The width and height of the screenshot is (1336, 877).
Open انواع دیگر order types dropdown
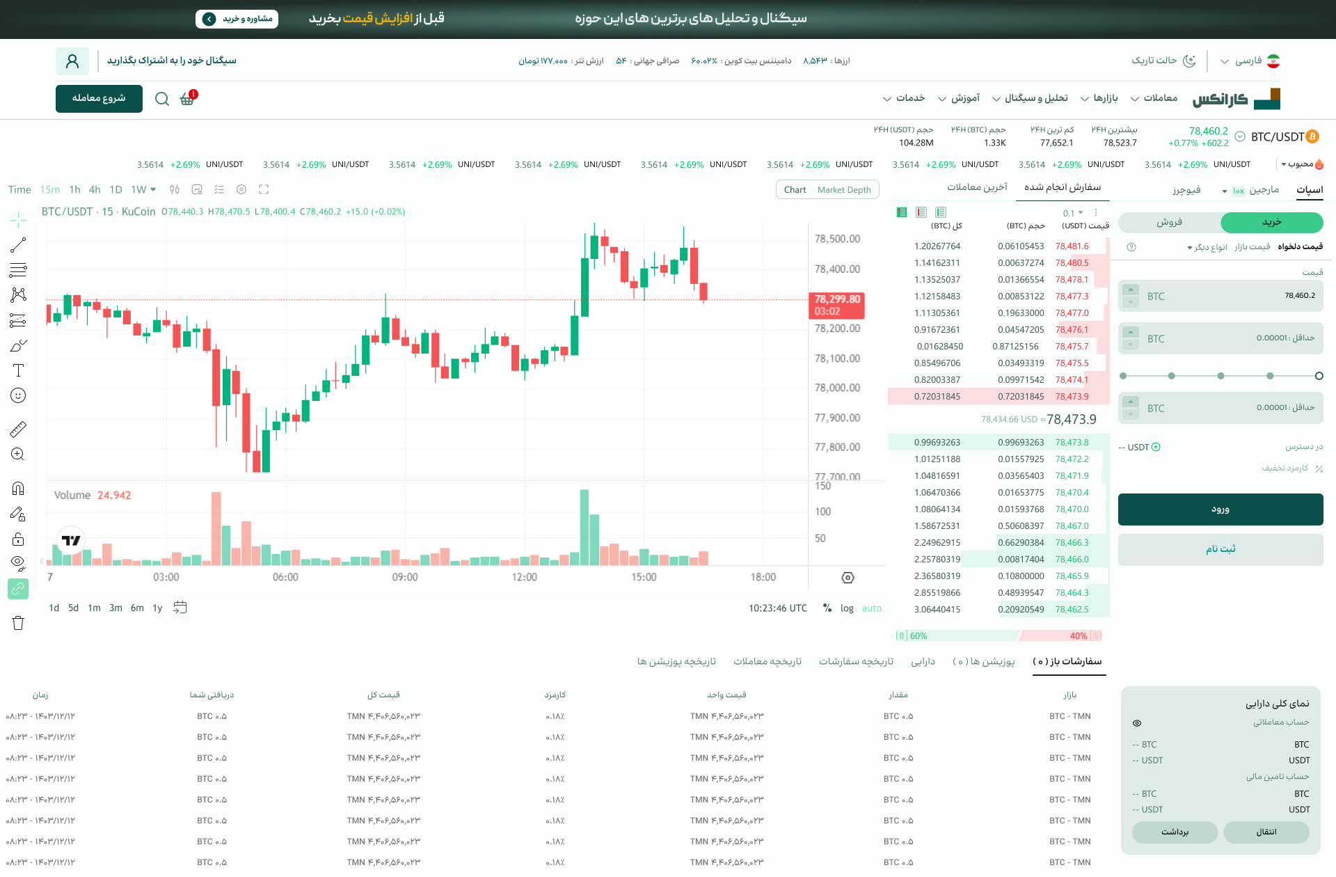[1207, 247]
